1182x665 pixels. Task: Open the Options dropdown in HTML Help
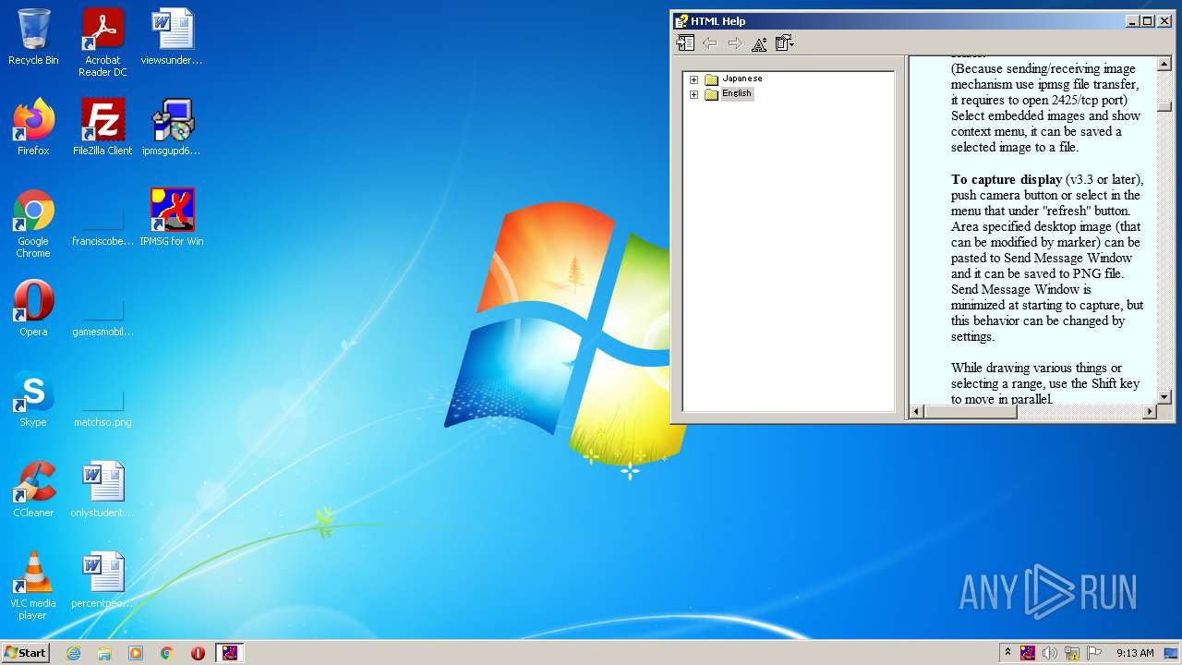click(785, 42)
